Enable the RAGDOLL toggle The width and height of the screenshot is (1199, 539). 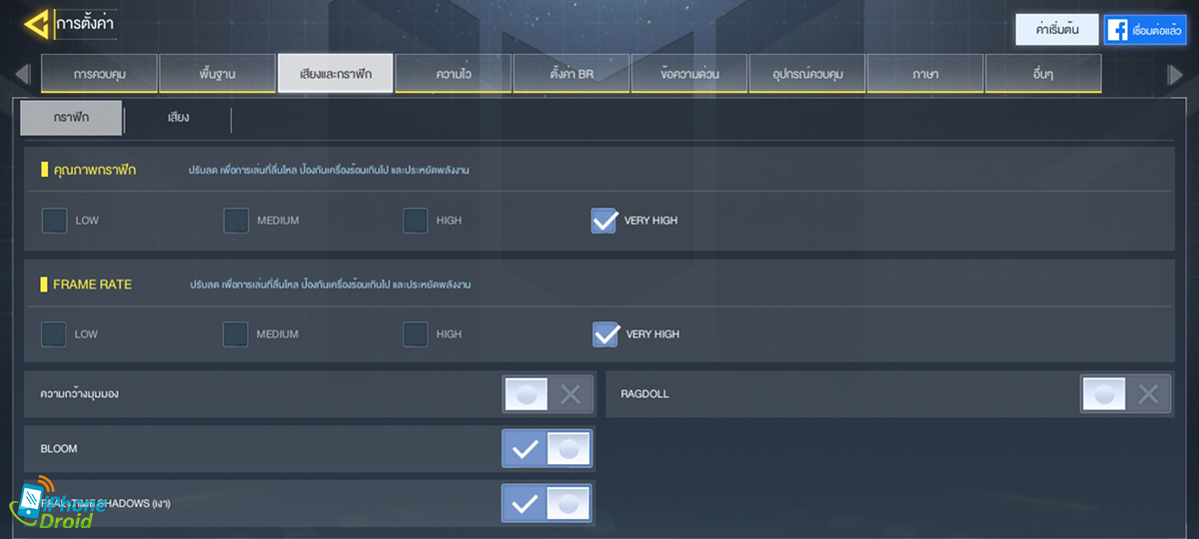pyautogui.click(x=1125, y=394)
